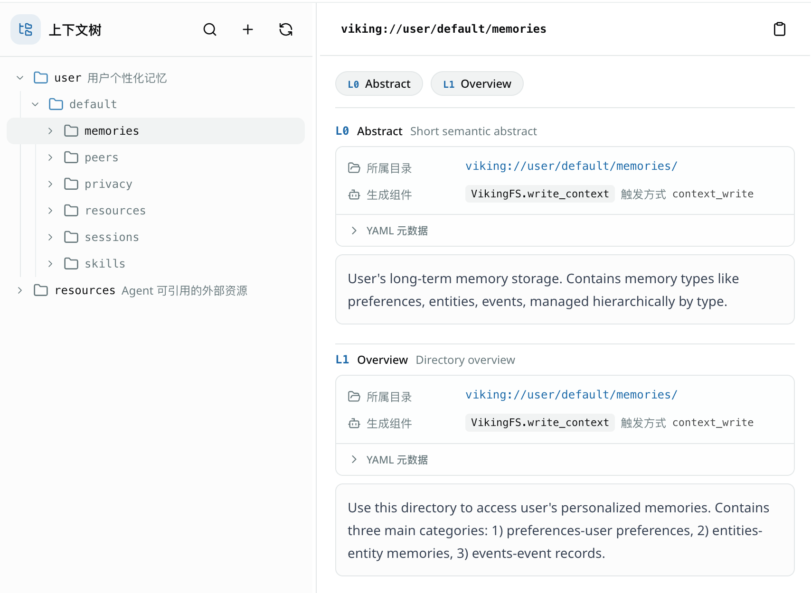Collapse the user 用户个性化记忆 node chevron
811x593 pixels.
[x=20, y=78]
